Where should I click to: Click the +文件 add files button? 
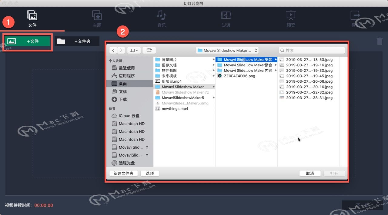pyautogui.click(x=27, y=41)
